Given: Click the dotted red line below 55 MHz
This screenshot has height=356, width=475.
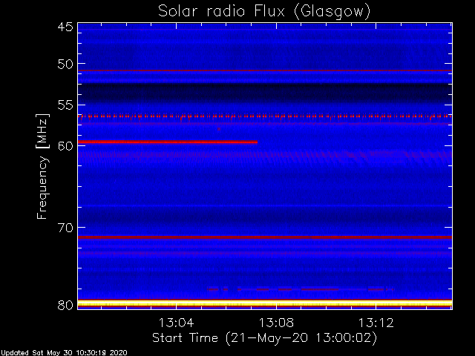Looking at the screenshot, I should [x=265, y=116].
